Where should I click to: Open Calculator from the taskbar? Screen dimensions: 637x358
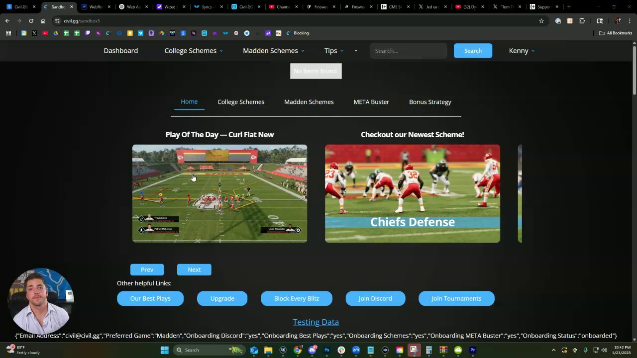click(428, 350)
